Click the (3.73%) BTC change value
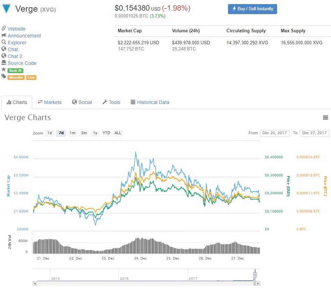 [158, 16]
